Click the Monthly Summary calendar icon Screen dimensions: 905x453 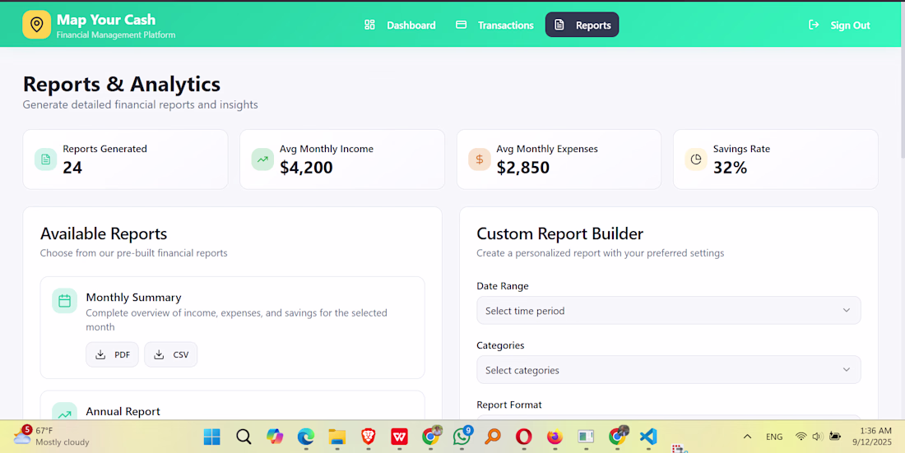tap(65, 301)
